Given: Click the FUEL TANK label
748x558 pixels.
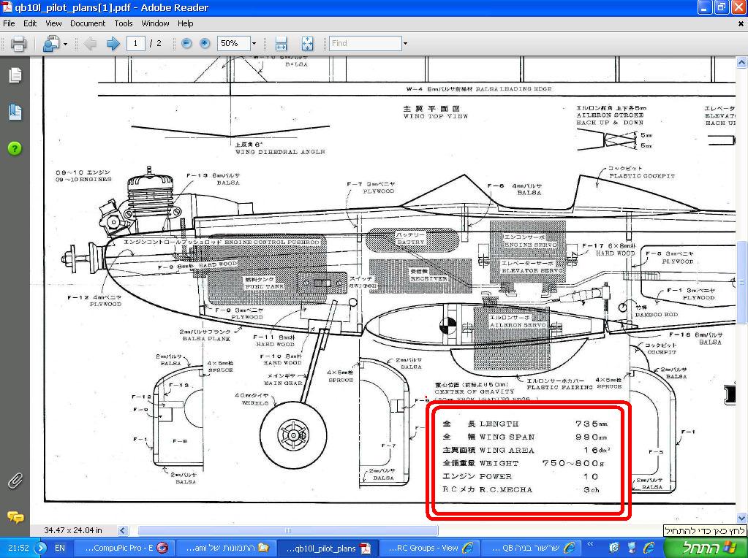Looking at the screenshot, I should tap(265, 286).
